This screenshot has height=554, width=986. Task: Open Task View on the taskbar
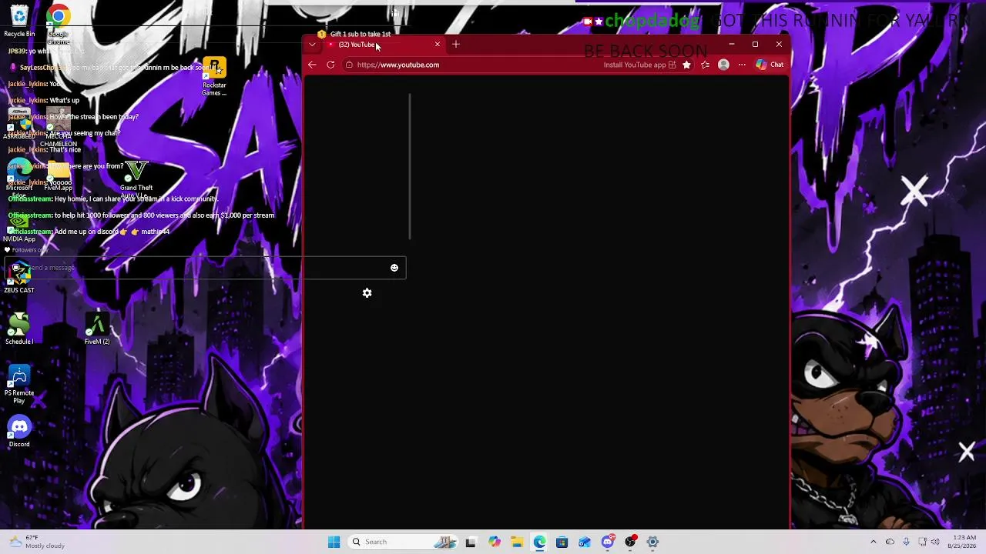coord(471,542)
